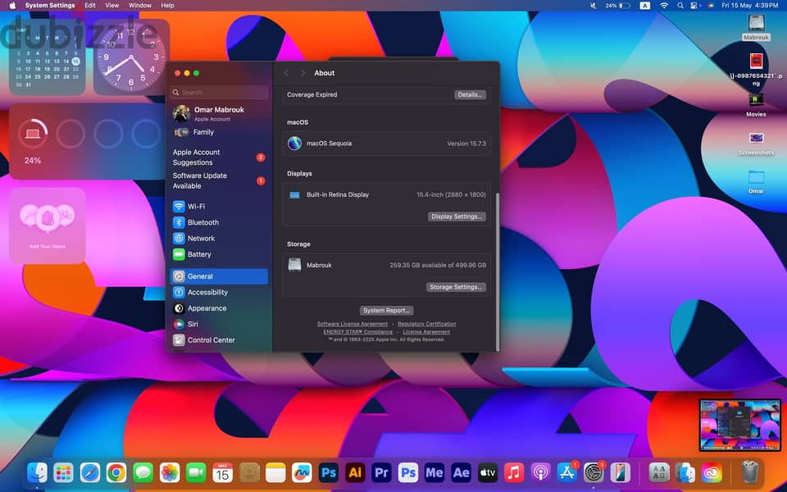Viewport: 787px width, 492px height.
Task: Open Music app from the Dock
Action: point(514,472)
